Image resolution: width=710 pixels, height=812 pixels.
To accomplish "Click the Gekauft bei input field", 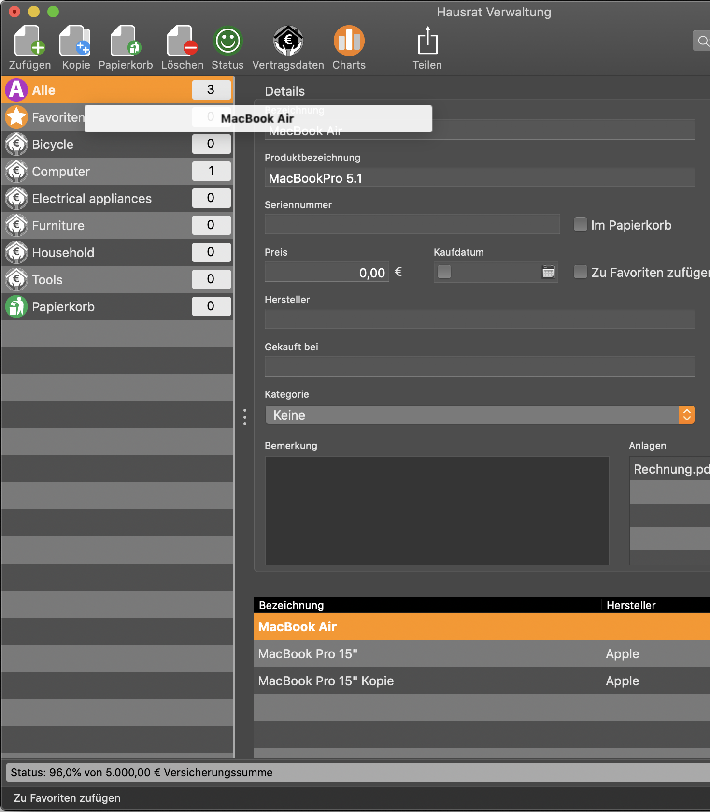I will point(480,367).
